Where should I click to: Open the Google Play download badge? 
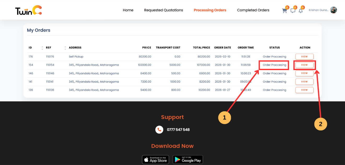tap(188, 159)
